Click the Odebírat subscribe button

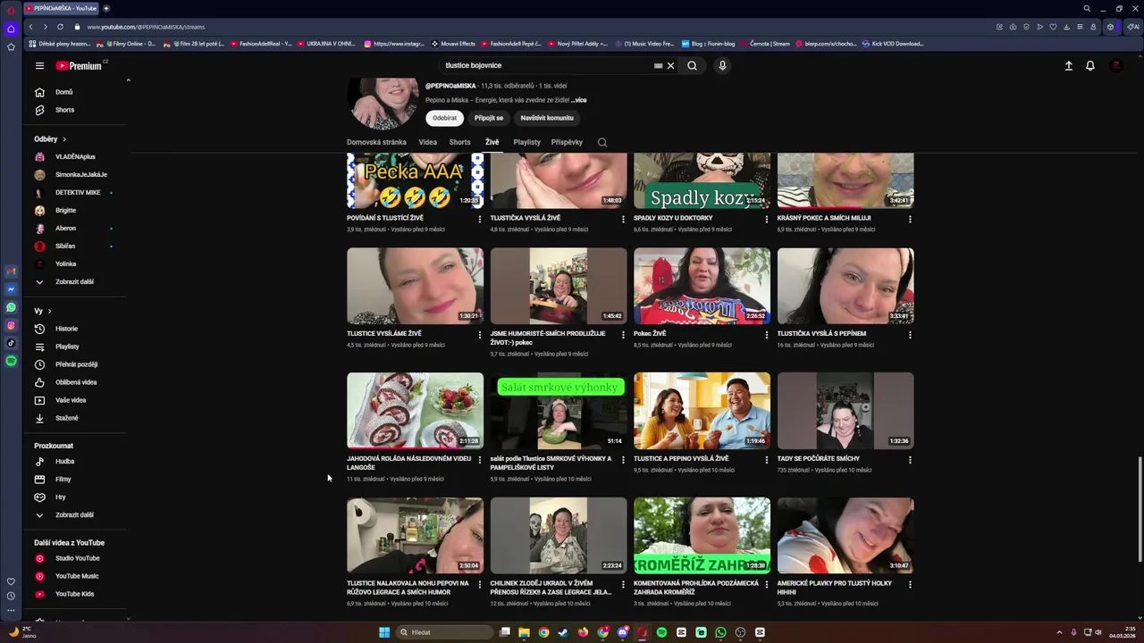(x=444, y=118)
